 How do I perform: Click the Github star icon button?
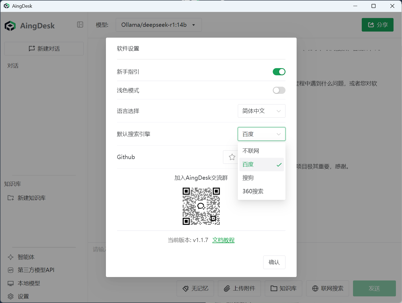pos(232,157)
